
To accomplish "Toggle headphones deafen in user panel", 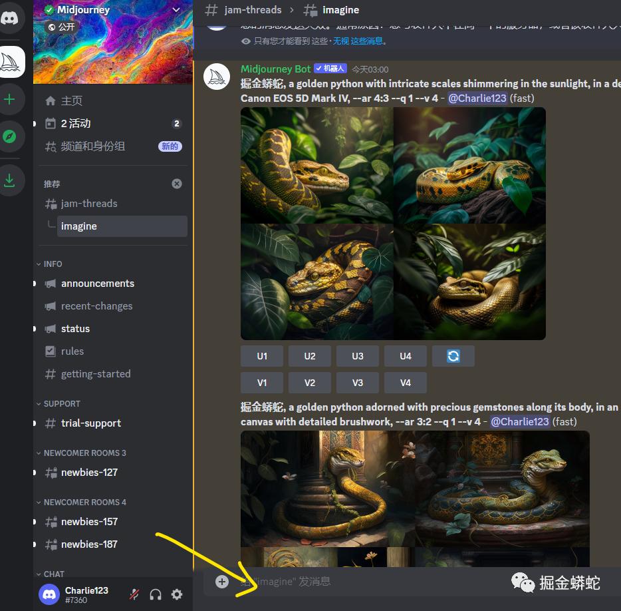I will pyautogui.click(x=156, y=594).
